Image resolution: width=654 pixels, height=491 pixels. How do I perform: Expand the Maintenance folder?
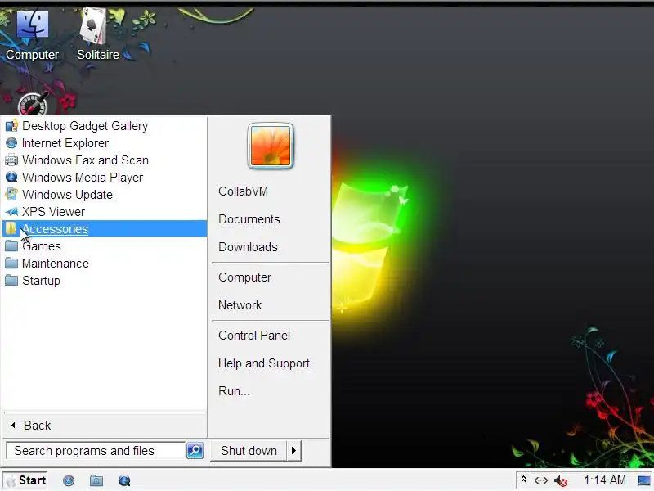105,263
